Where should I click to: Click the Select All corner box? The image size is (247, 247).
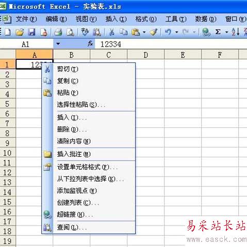8,55
